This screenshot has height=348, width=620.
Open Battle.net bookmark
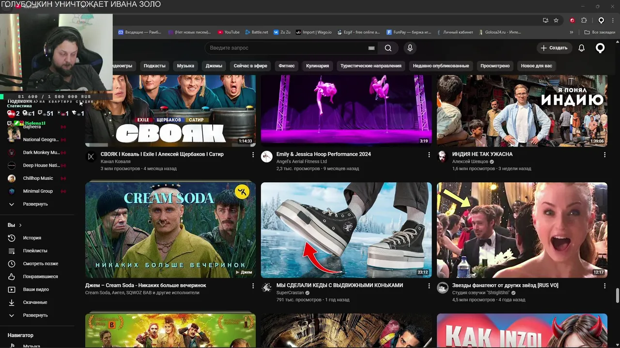click(256, 32)
